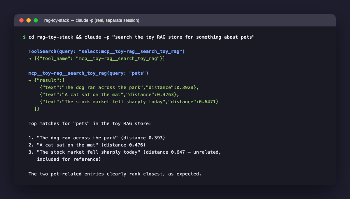Minimize the terminal with the yellow button

pyautogui.click(x=29, y=21)
